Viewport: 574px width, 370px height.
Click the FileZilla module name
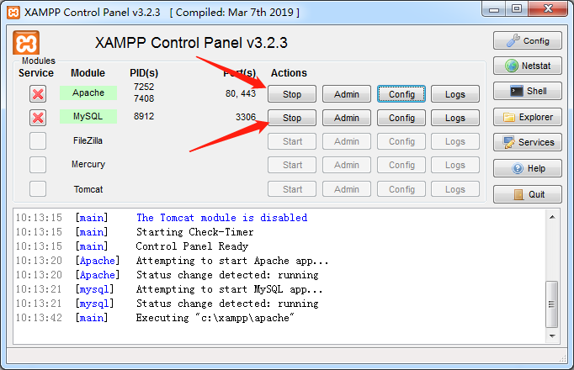click(88, 140)
